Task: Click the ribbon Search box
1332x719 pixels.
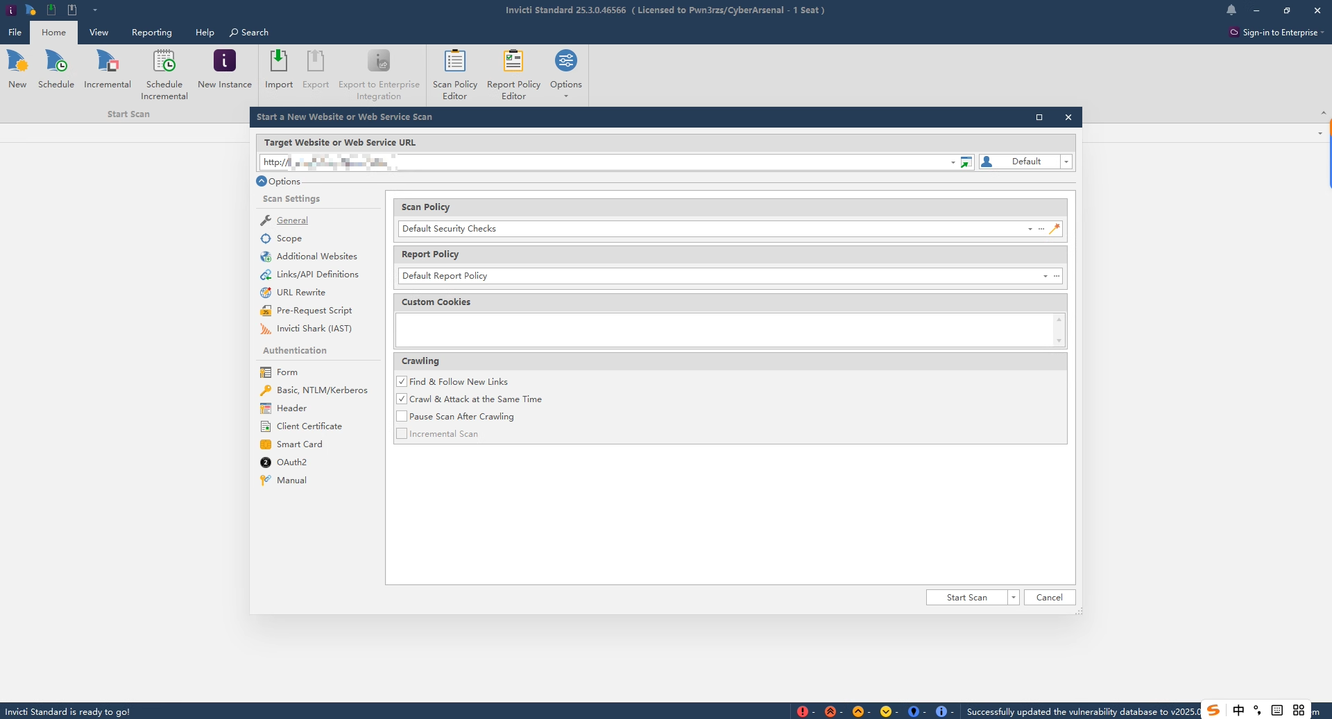Action: 249,32
